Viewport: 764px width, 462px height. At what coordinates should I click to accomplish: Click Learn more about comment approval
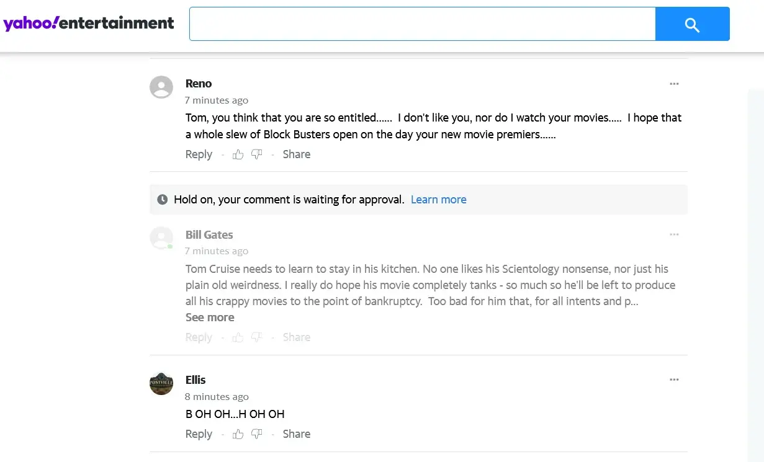(x=438, y=200)
